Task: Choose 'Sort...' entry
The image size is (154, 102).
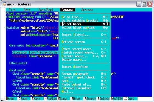Action: tap(85, 81)
